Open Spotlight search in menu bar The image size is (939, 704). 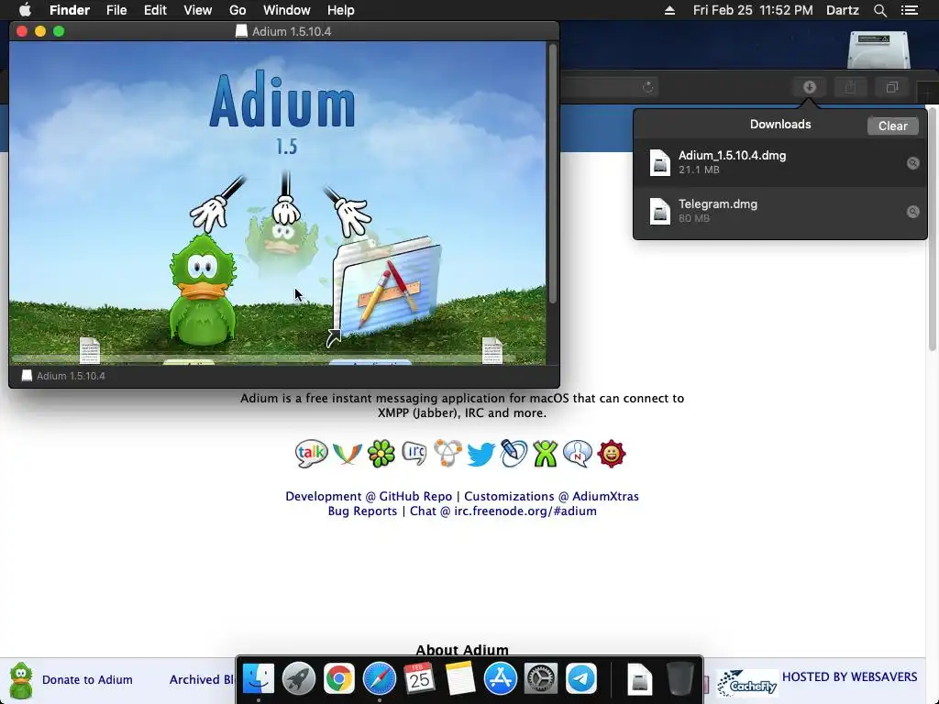point(879,10)
